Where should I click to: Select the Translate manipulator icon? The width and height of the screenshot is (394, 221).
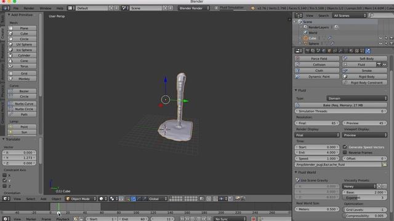134,199
